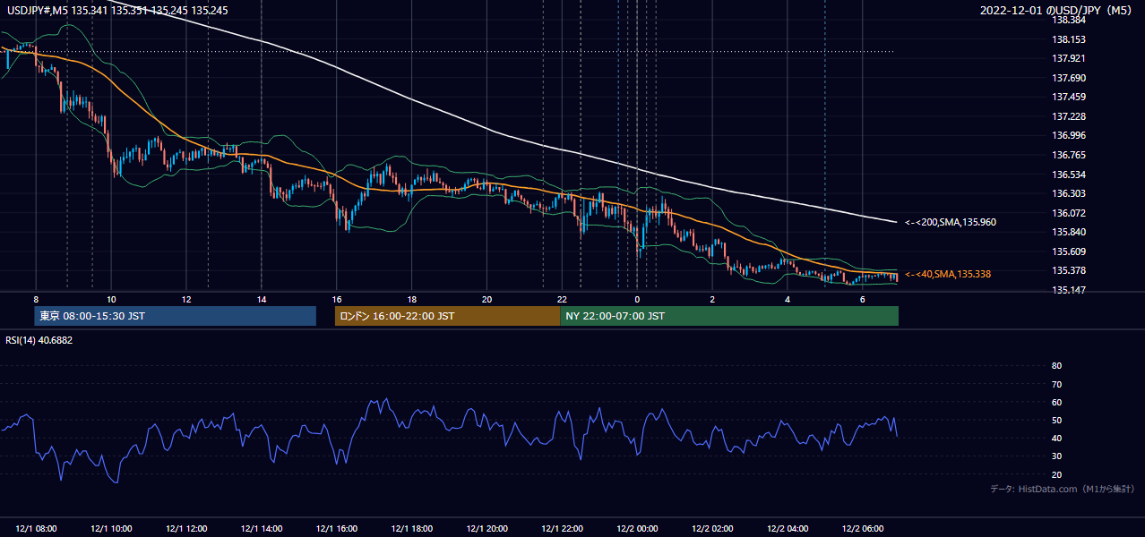This screenshot has width=1145, height=537.
Task: Click hour tick 18 under price chart
Action: (x=411, y=299)
